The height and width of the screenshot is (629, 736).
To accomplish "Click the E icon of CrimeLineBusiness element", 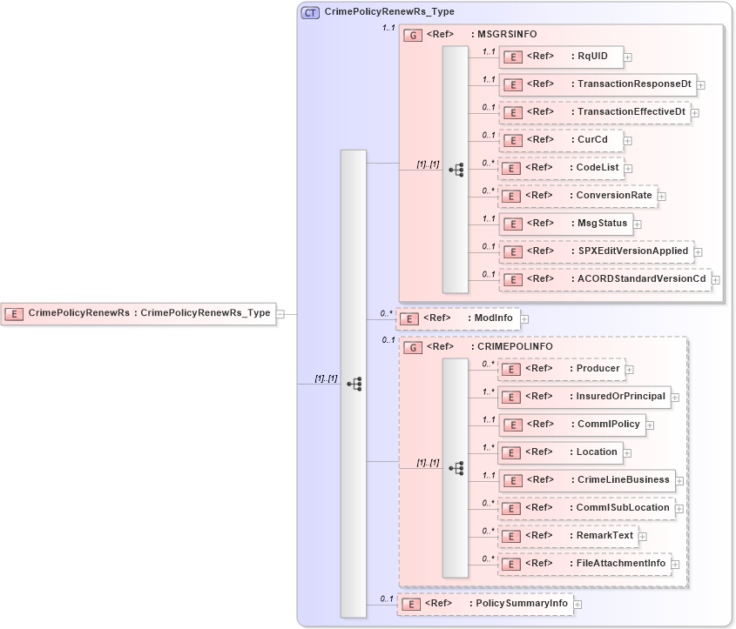I will pyautogui.click(x=511, y=479).
